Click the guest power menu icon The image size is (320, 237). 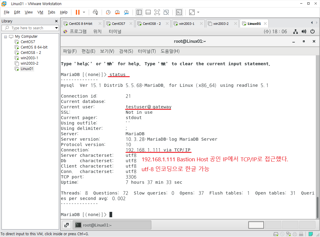tap(313, 31)
